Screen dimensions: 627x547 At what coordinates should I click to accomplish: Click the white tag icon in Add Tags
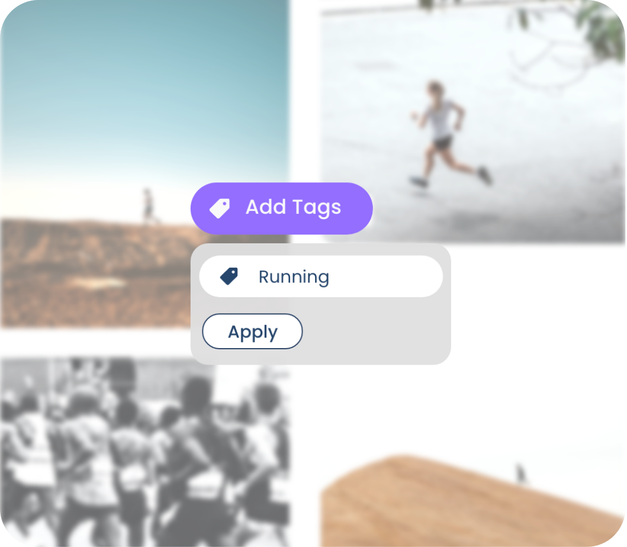click(x=220, y=208)
